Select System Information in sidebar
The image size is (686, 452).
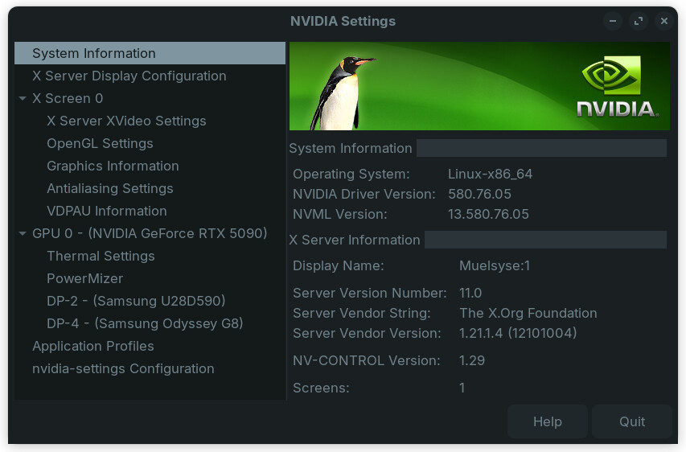pos(93,53)
